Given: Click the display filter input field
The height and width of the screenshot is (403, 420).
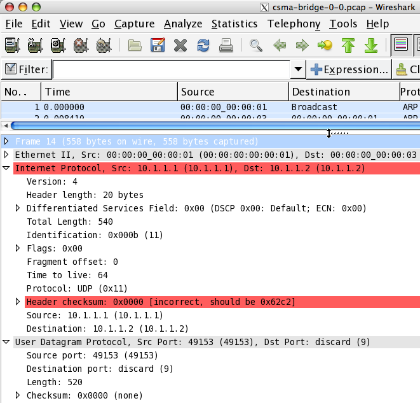Looking at the screenshot, I should click(x=172, y=69).
